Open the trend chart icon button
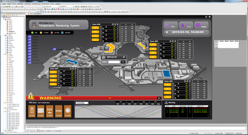 pyautogui.click(x=171, y=25)
